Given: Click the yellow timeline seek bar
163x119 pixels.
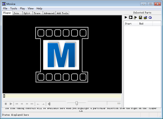Looking at the screenshot, I should pos(62,96).
